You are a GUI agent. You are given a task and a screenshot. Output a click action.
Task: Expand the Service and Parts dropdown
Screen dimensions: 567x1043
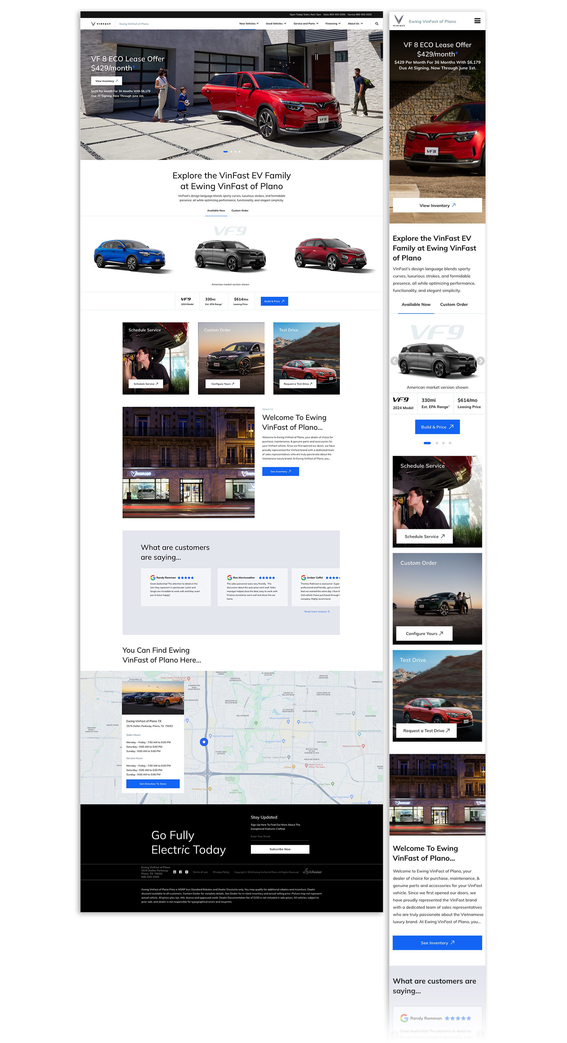tap(306, 23)
